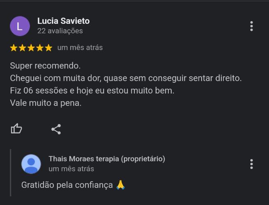Click the owner reply's 'um mês atrás' timestamp
Viewport: 269px width, 205px height.
(x=71, y=169)
